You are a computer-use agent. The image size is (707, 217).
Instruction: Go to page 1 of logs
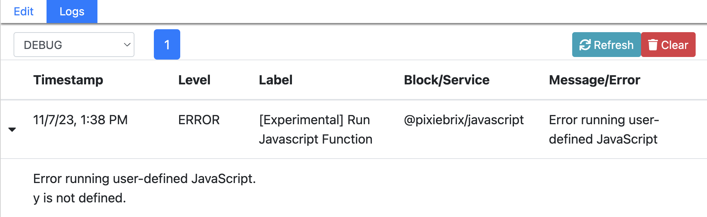(167, 45)
